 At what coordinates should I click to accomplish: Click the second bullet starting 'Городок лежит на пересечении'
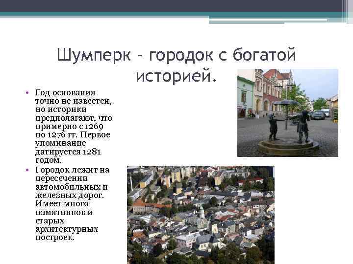[72, 203]
